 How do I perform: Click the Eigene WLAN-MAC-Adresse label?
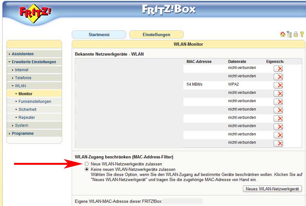(118, 201)
